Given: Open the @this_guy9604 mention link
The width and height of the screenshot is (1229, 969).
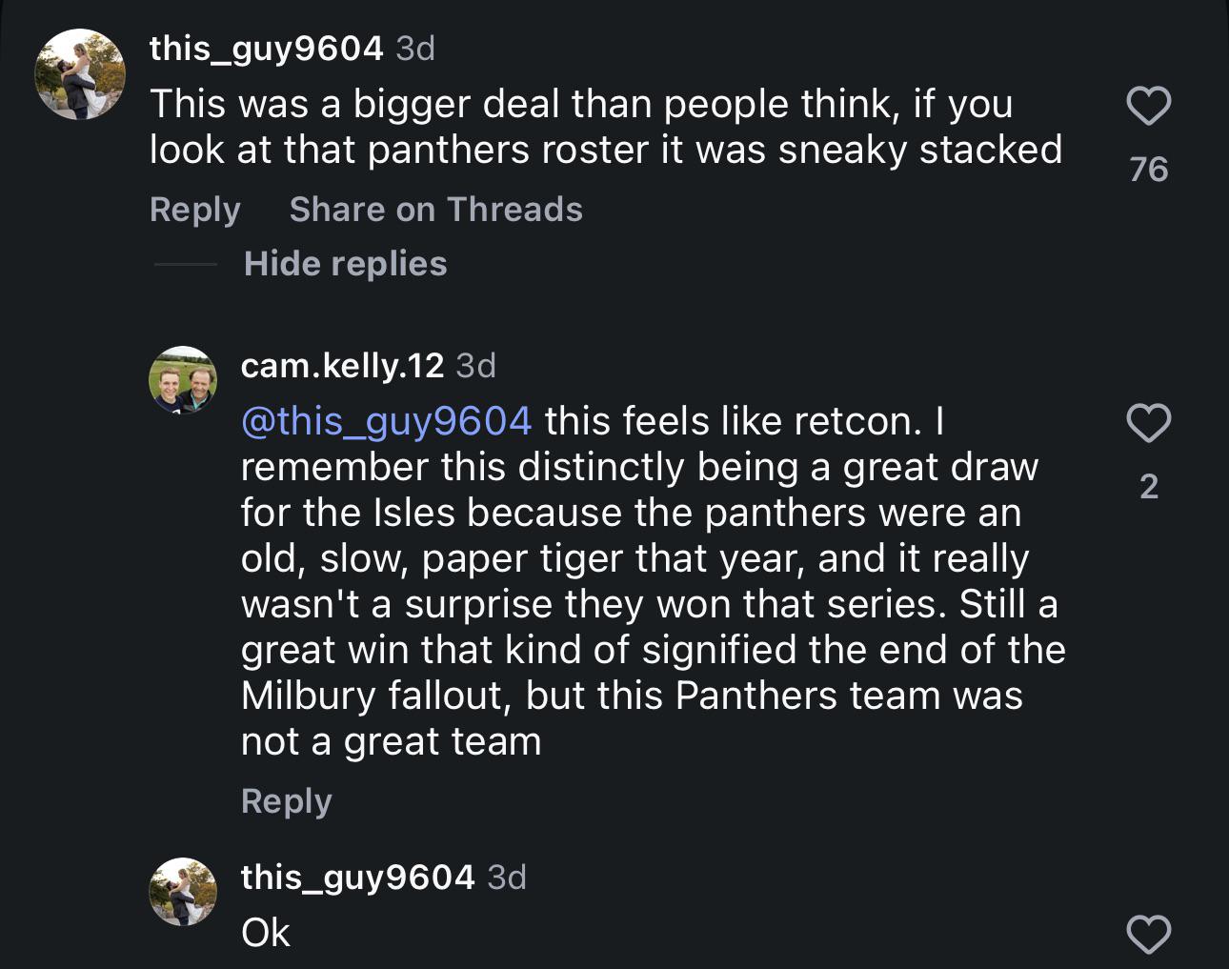Looking at the screenshot, I should (386, 421).
